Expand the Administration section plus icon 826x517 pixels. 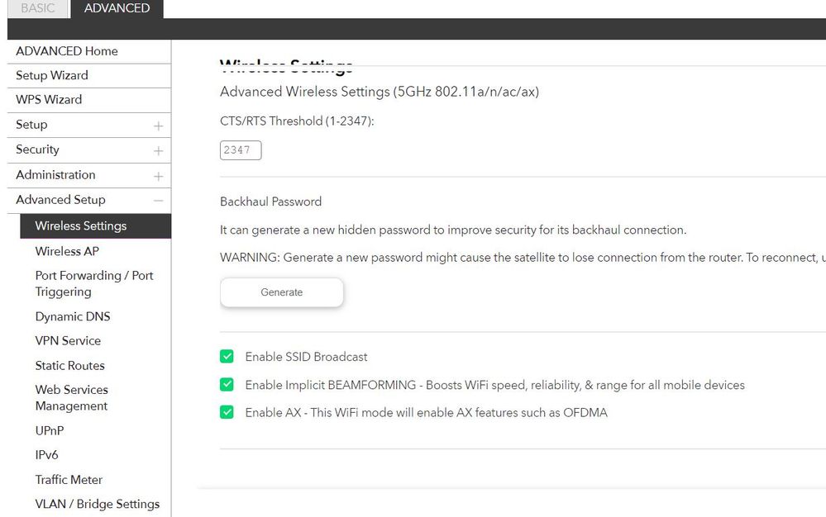(x=158, y=176)
